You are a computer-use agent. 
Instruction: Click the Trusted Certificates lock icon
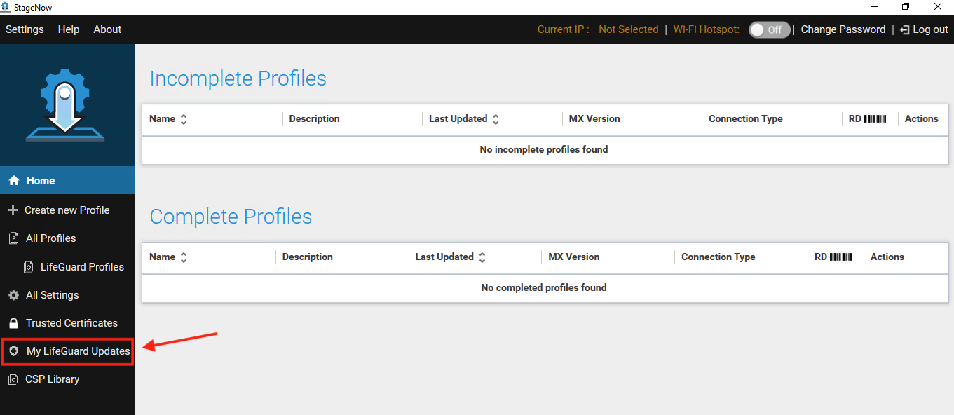13,323
